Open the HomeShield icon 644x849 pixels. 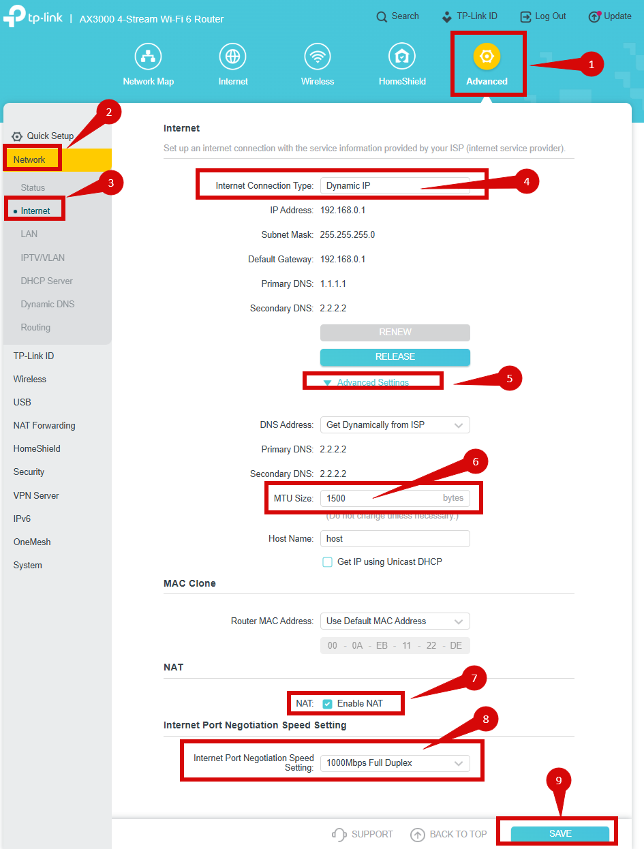coord(402,56)
